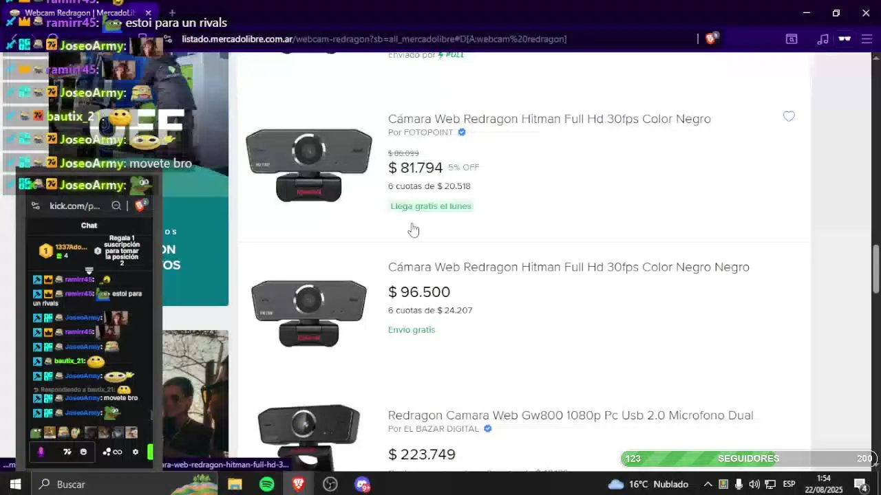Open the first Redragon Hitman webcam thumbnail
881x495 pixels.
(x=308, y=165)
